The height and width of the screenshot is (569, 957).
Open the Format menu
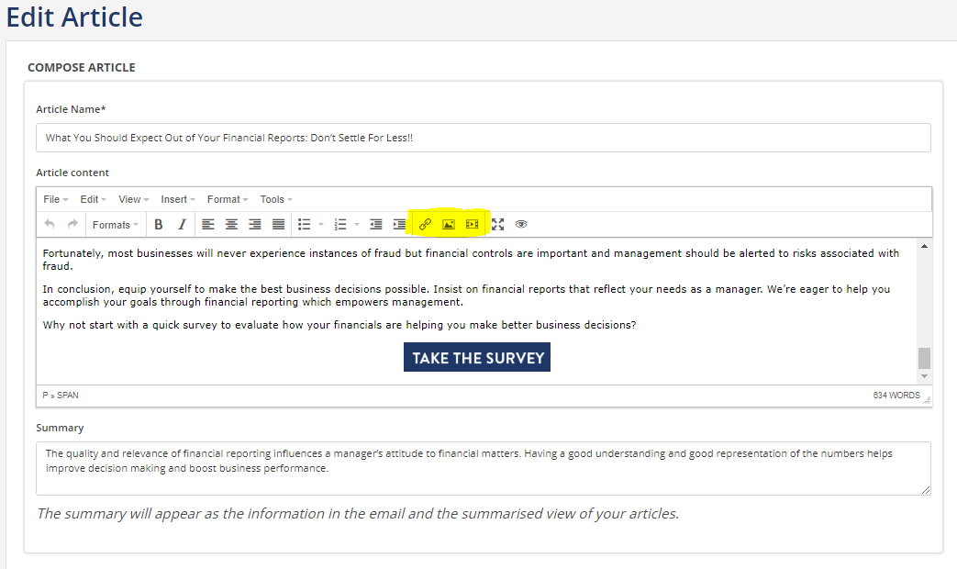click(228, 199)
